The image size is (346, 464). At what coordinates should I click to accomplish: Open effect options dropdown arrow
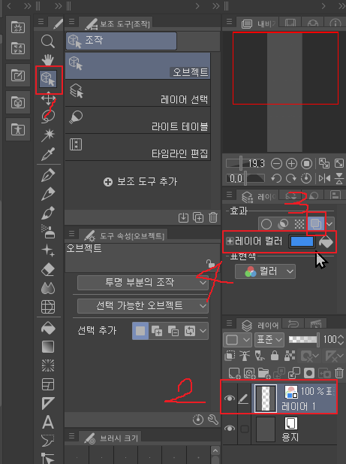(329, 224)
